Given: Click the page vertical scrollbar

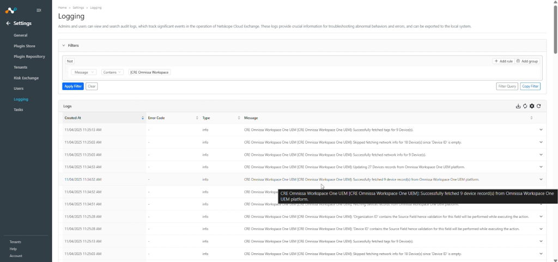Looking at the screenshot, I should click(x=555, y=30).
